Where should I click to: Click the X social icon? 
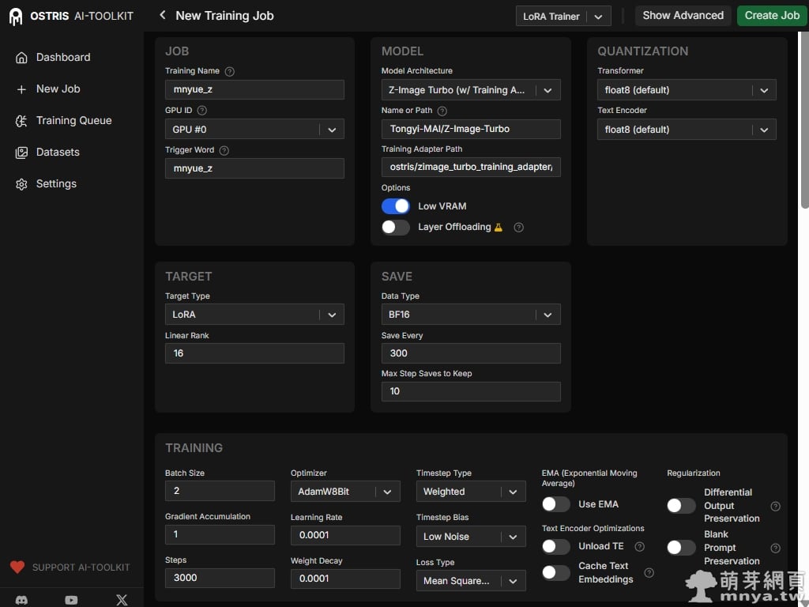click(x=122, y=600)
